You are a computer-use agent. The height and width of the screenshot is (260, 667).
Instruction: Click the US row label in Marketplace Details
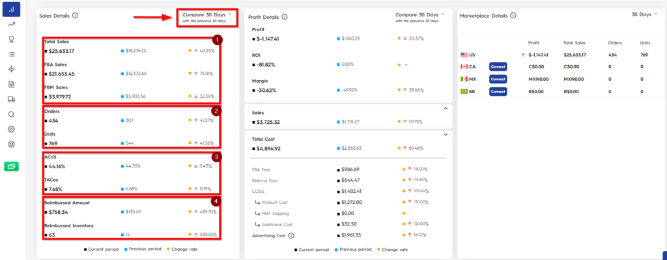(x=472, y=55)
